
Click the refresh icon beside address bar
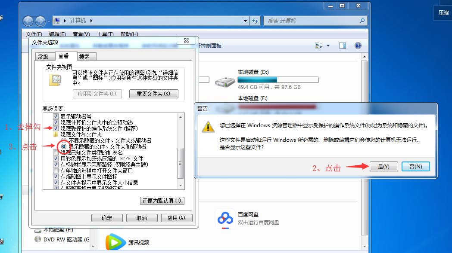[256, 21]
